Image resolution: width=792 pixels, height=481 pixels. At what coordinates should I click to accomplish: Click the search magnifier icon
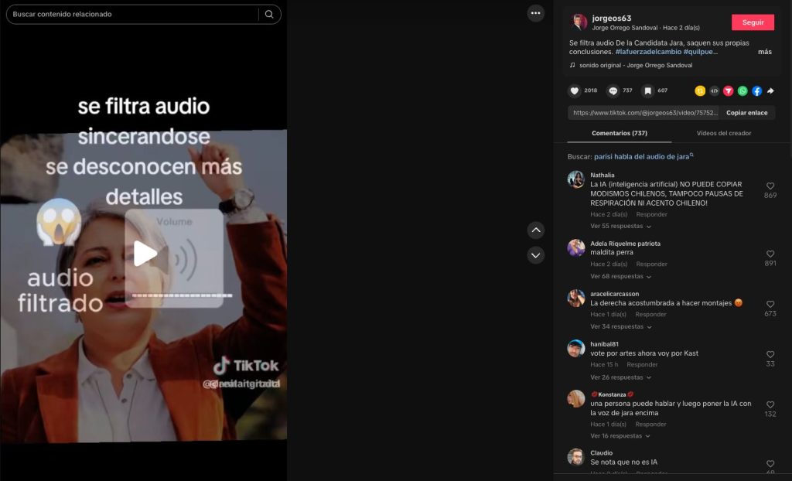(x=269, y=14)
